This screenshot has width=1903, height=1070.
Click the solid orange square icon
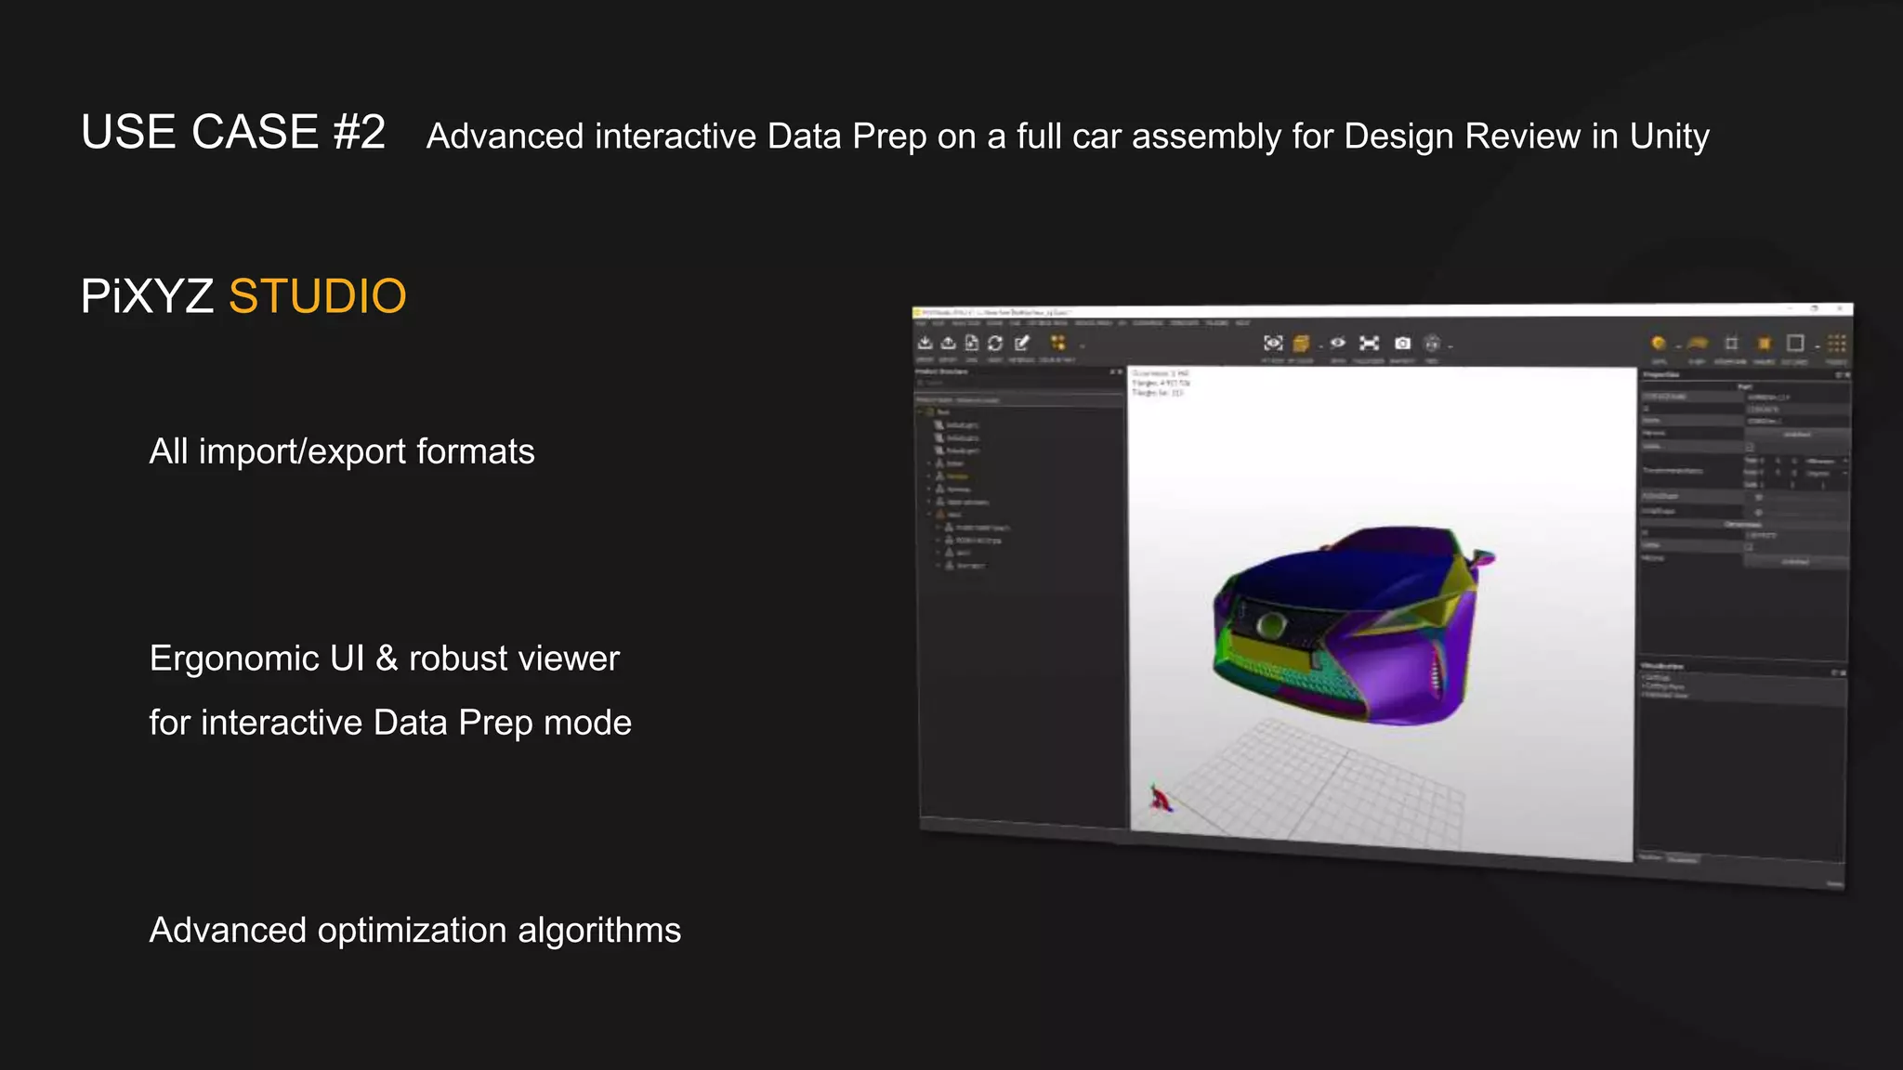pyautogui.click(x=1764, y=344)
